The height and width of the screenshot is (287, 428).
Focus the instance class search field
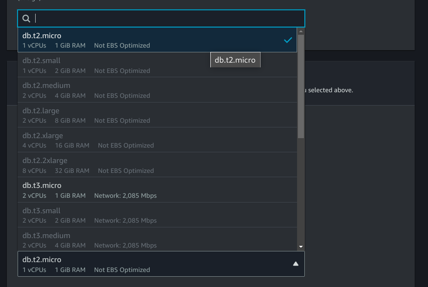point(167,18)
